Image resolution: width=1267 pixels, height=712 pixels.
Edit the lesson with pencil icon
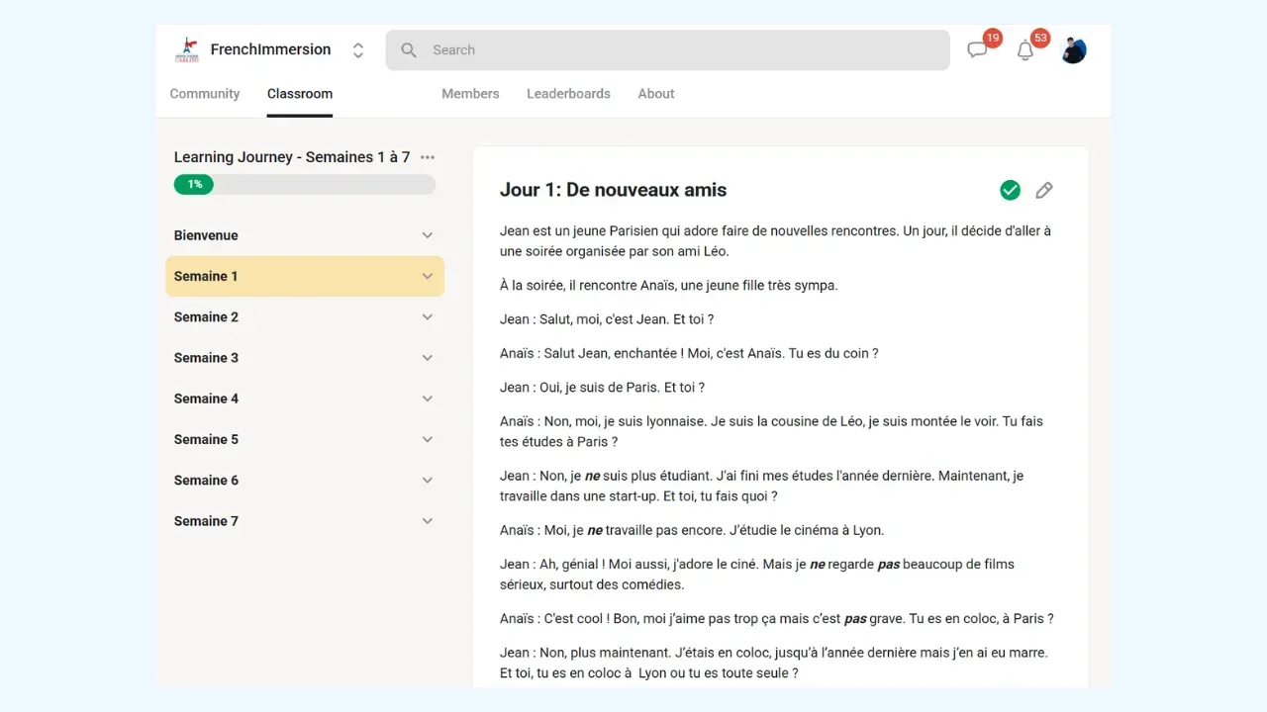click(1044, 191)
